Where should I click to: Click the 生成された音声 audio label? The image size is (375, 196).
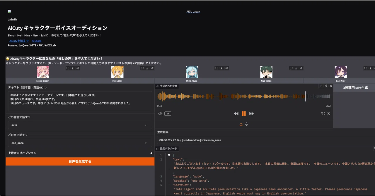tap(167, 86)
